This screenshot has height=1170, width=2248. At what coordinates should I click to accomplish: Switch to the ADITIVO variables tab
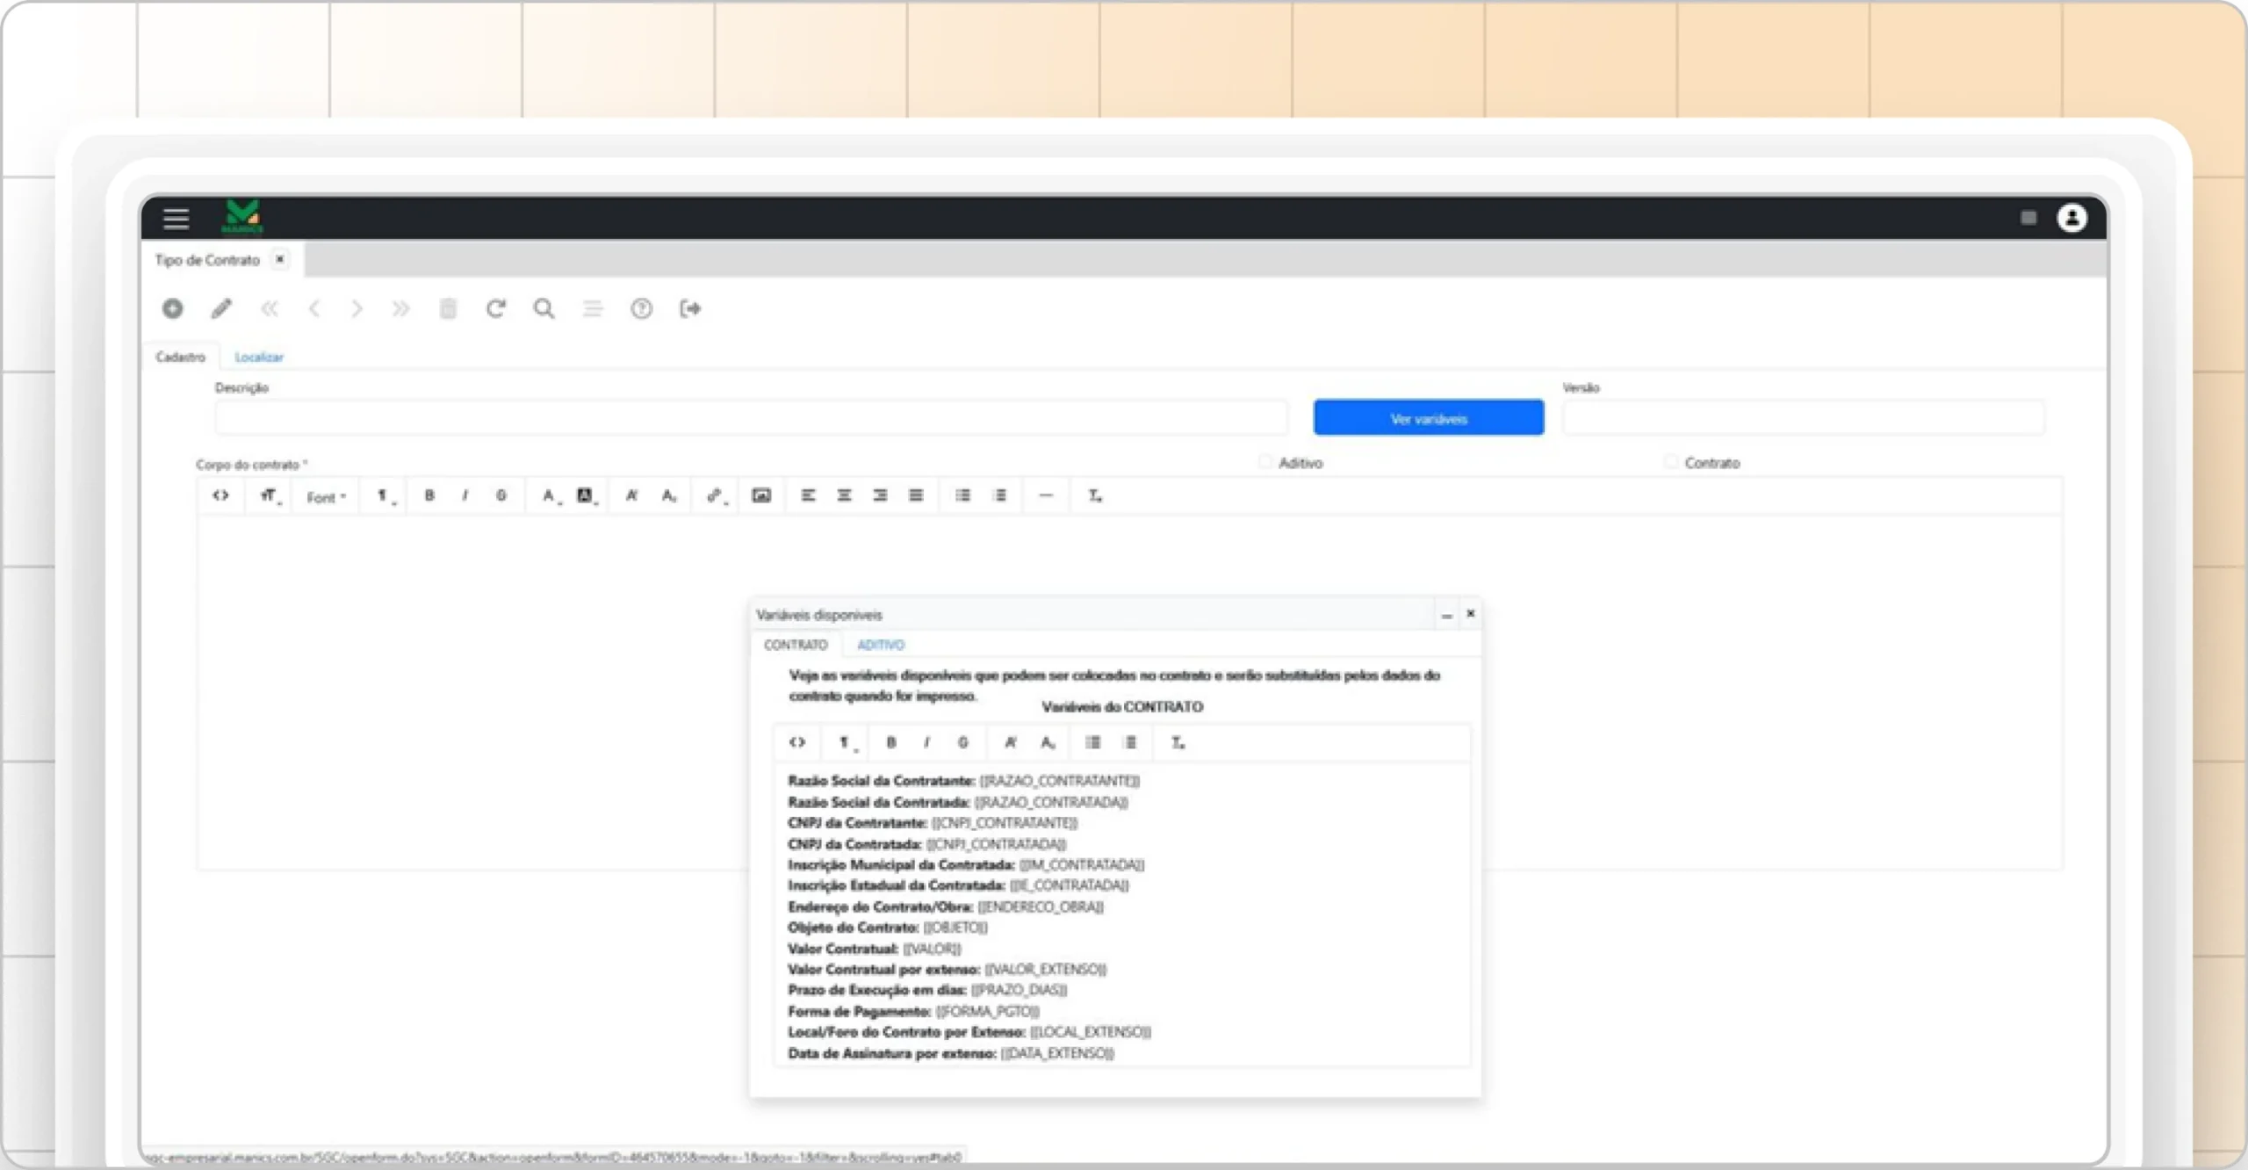[x=881, y=645]
